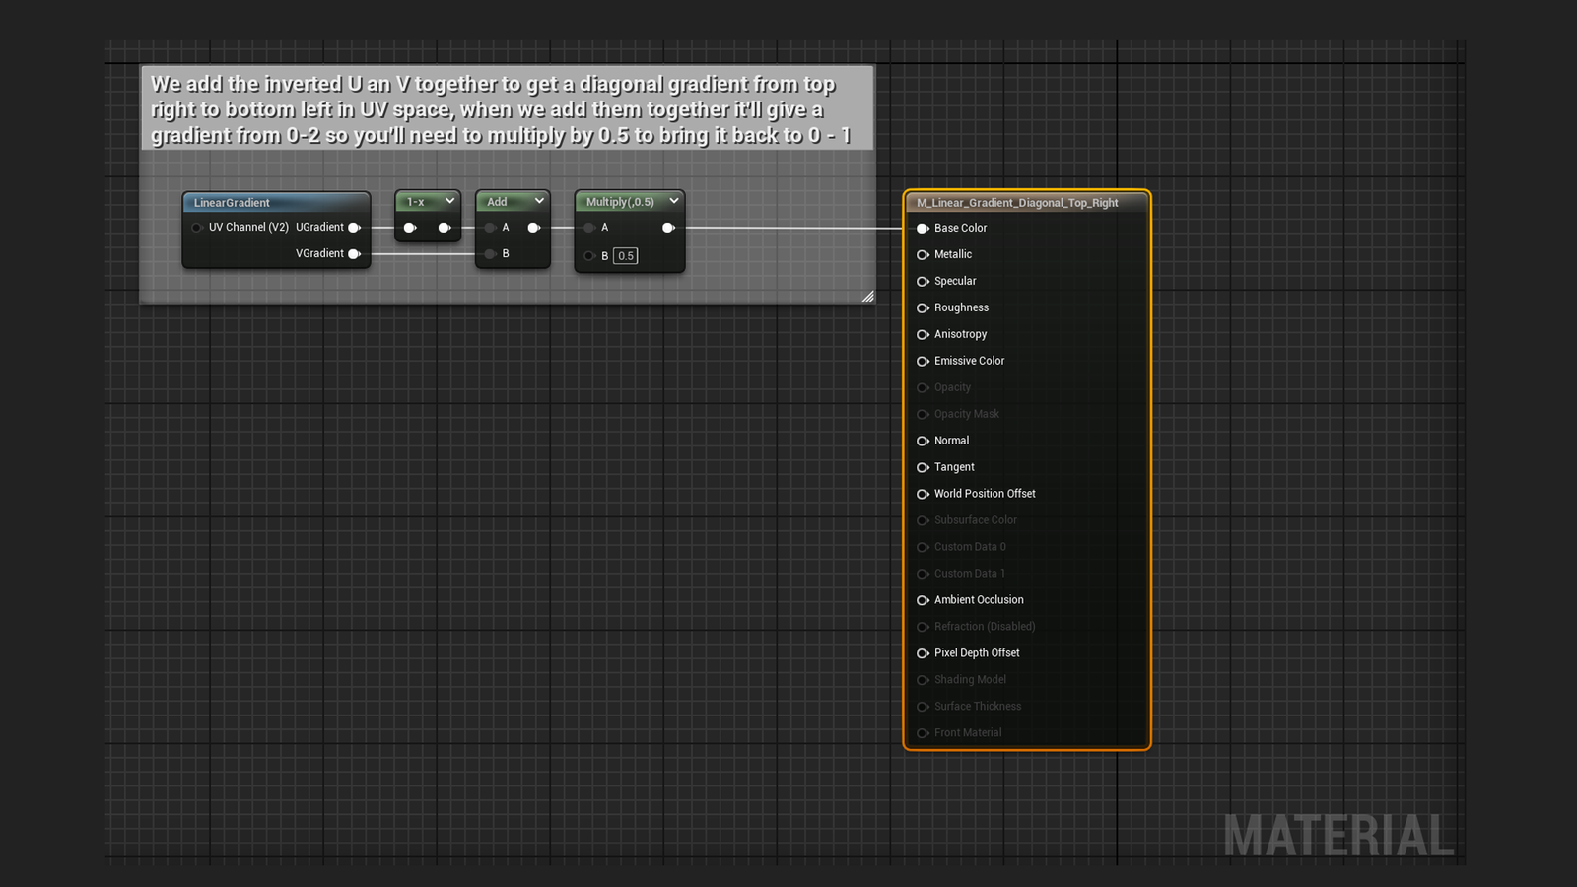Click the Pixel Depth Offset pin
This screenshot has height=887, width=1577.
point(923,653)
